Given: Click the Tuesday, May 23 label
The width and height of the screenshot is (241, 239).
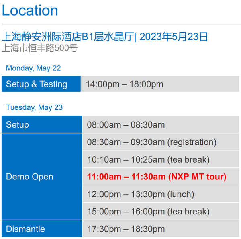Looking at the screenshot, I should [x=35, y=107].
